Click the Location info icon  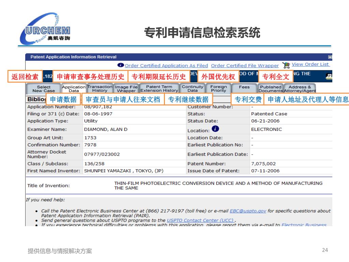(215, 129)
